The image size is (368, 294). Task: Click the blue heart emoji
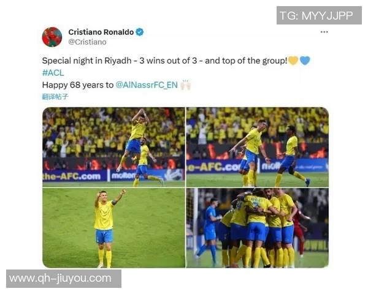305,61
